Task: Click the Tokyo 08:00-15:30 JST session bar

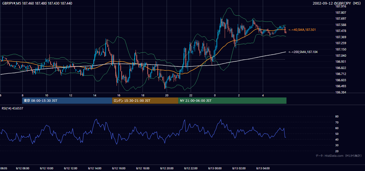Action: tap(67, 101)
